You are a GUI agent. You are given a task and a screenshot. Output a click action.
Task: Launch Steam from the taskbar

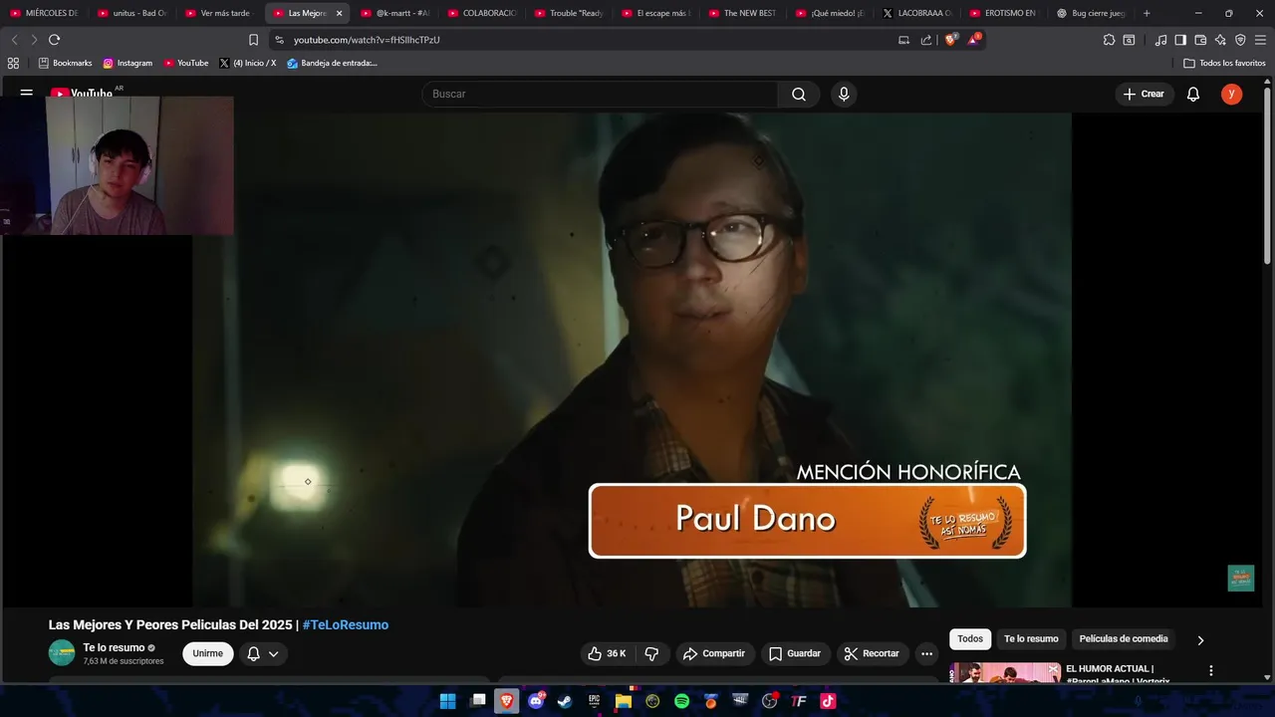565,701
